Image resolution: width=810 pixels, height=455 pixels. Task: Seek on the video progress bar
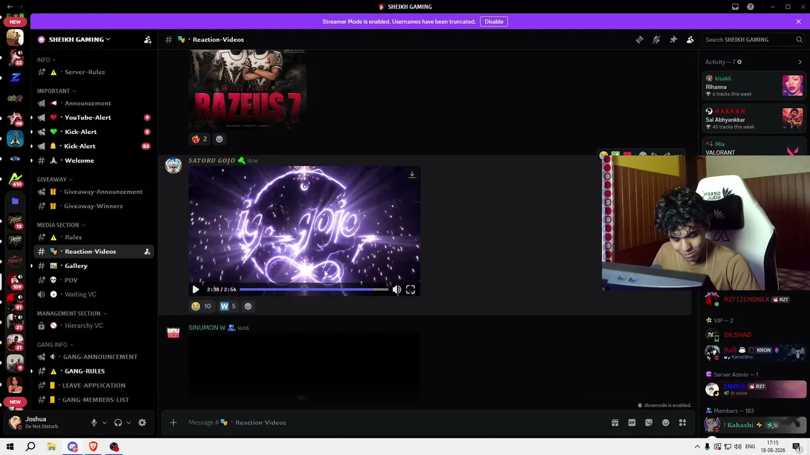coord(314,289)
